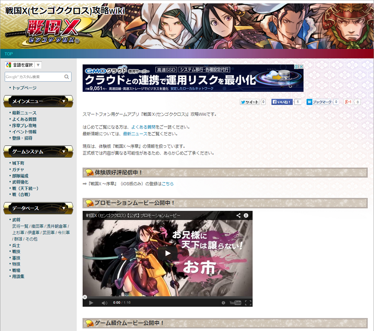This screenshot has width=374, height=331.
Task: Click into the Google custom search field
Action: coord(34,77)
